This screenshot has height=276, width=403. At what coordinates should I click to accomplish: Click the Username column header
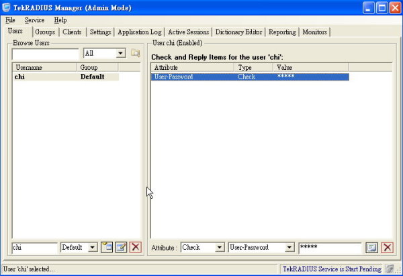(44, 68)
